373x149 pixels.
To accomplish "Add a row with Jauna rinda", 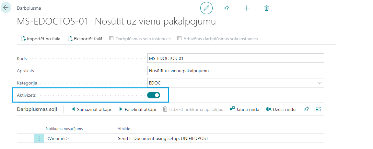I will (244, 109).
